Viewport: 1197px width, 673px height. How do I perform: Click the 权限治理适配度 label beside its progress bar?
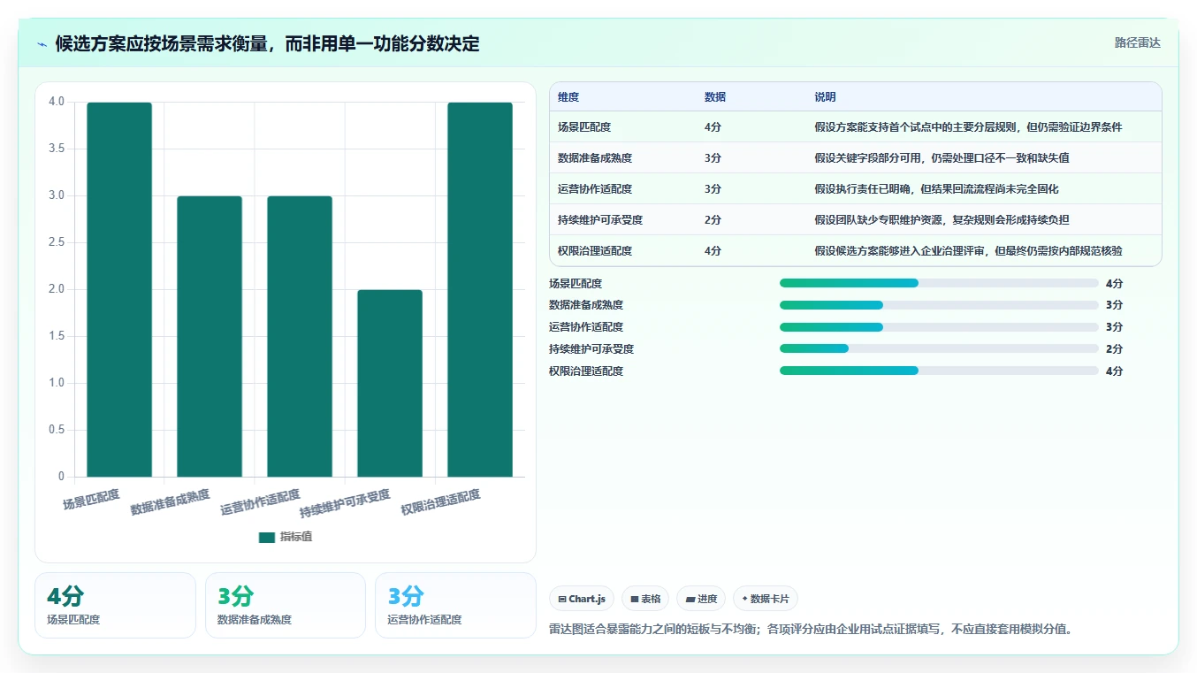point(586,371)
